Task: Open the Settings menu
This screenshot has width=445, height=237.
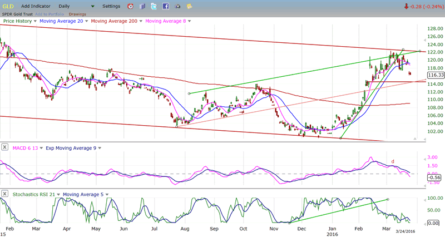Action: click(x=111, y=6)
